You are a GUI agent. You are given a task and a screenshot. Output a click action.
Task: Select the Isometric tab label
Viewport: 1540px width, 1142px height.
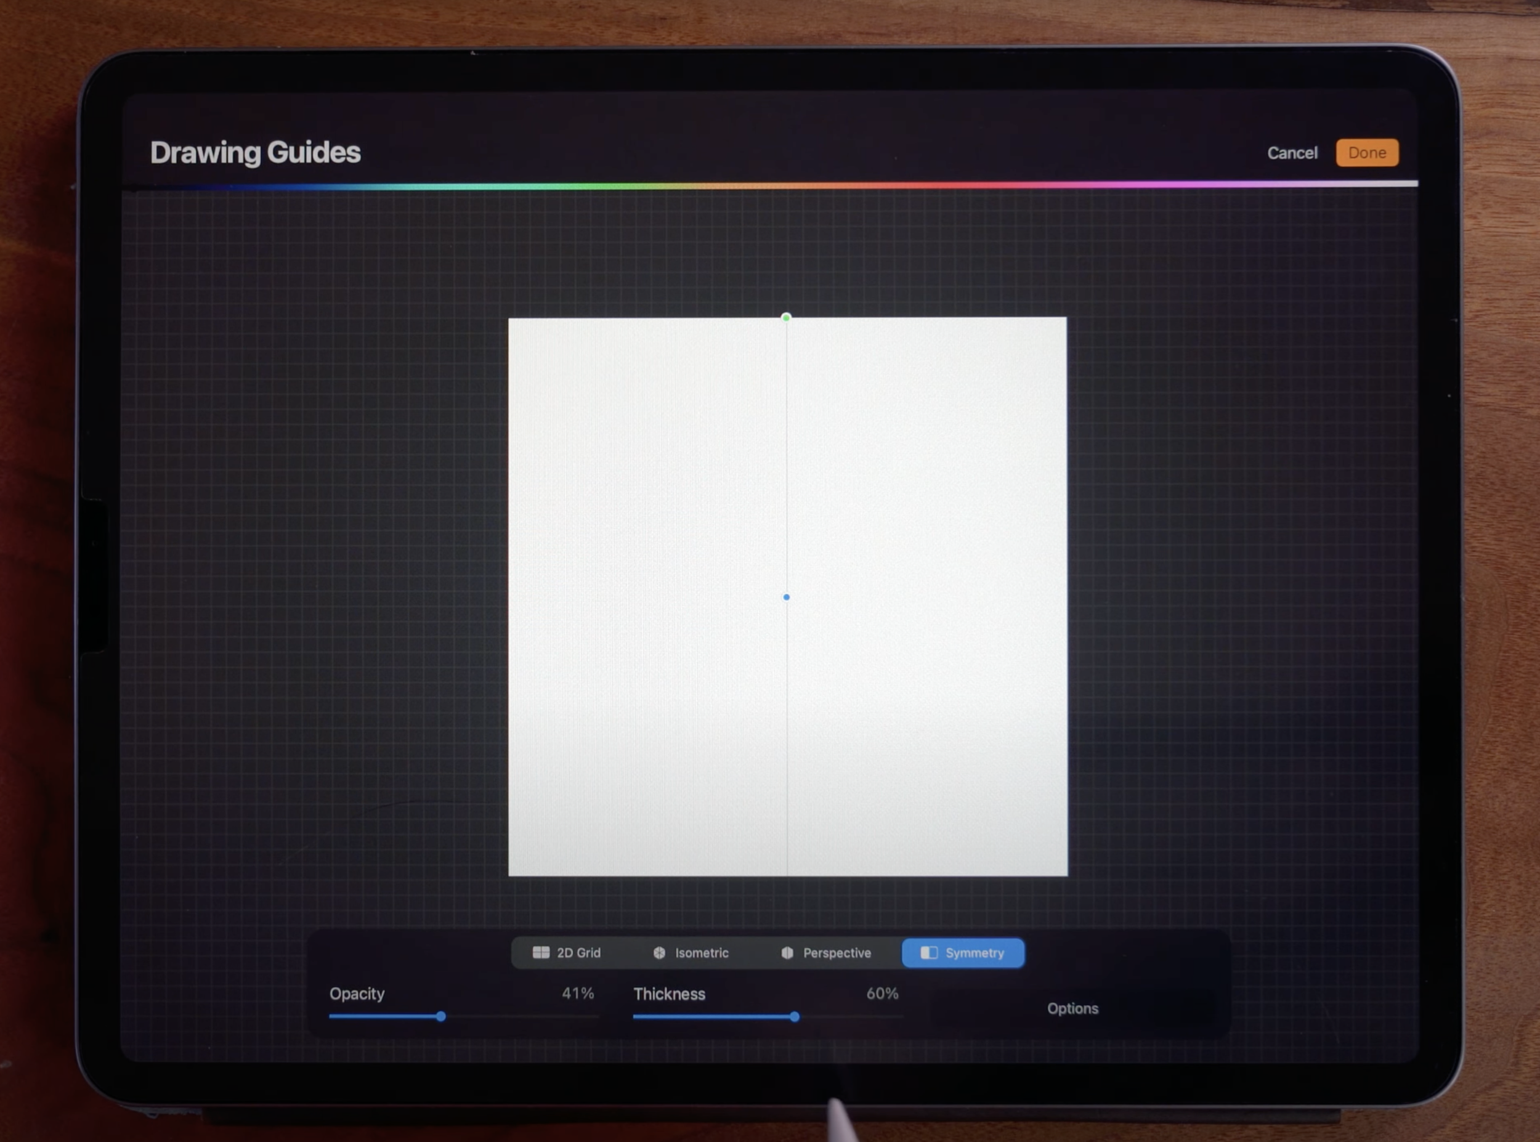(702, 952)
